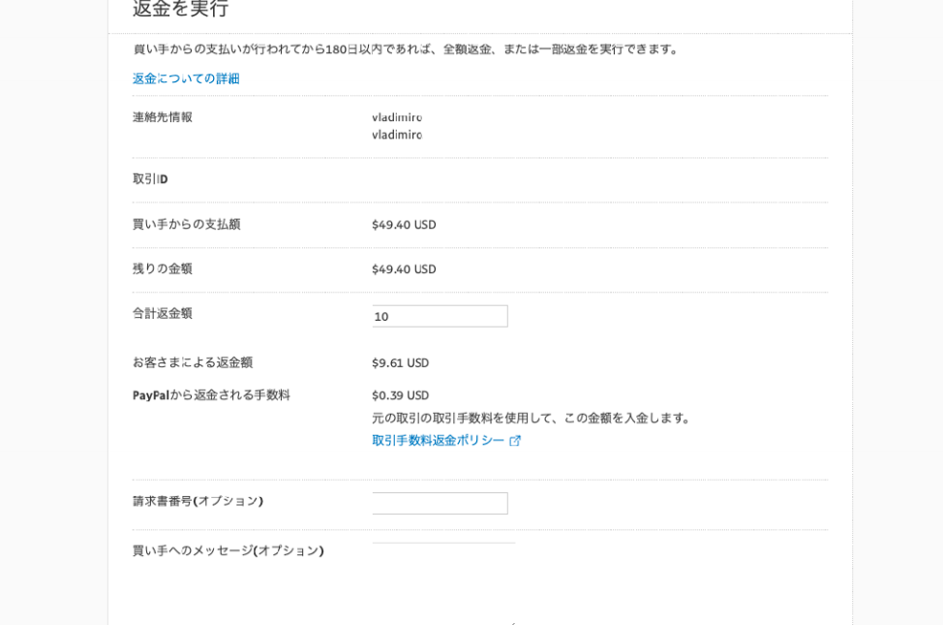Open the 返金についての詳細 link
Viewport: 943px width, 625px height.
coord(186,78)
